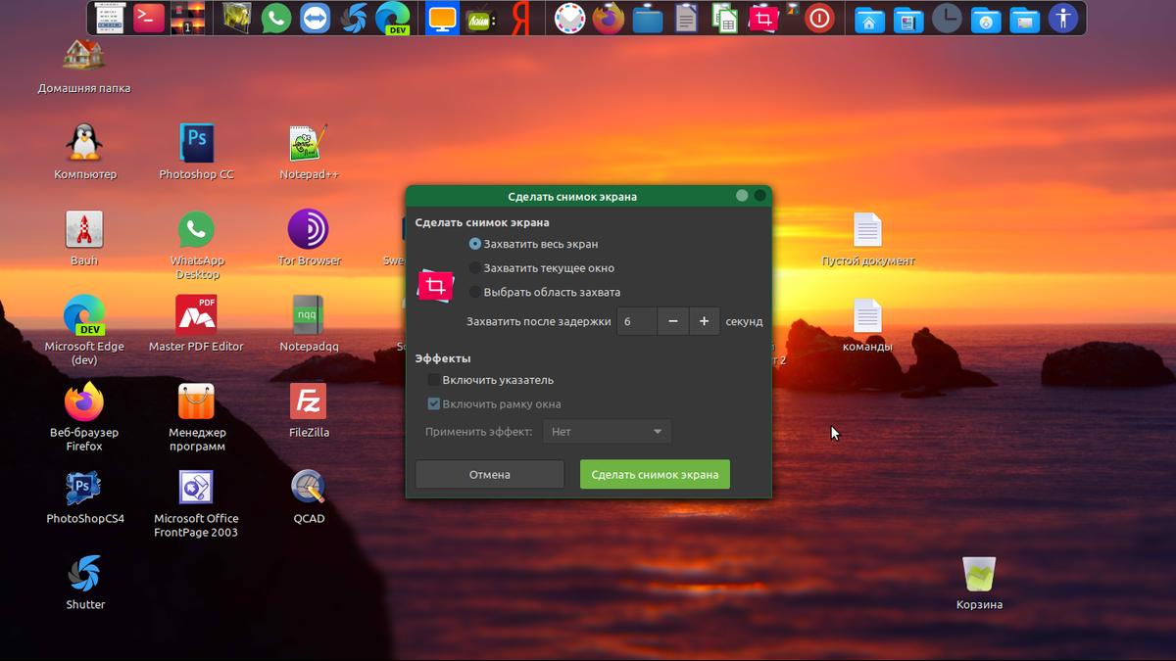
Task: Decrease delay with the minus button
Action: pos(672,321)
